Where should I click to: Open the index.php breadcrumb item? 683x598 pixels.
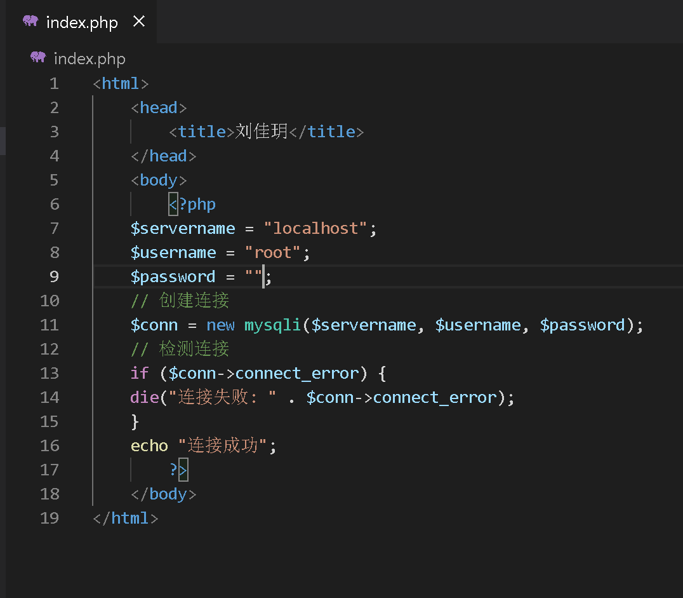90,59
